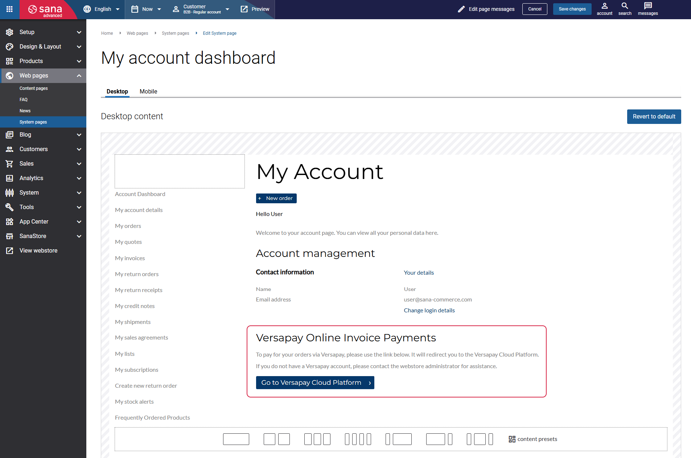Viewport: 691px width, 458px height.
Task: Select System pages submenu item
Action: (43, 122)
